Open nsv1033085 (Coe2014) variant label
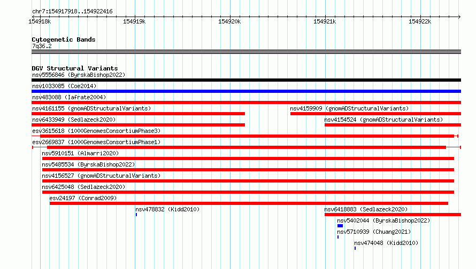476x269 pixels. [64, 86]
